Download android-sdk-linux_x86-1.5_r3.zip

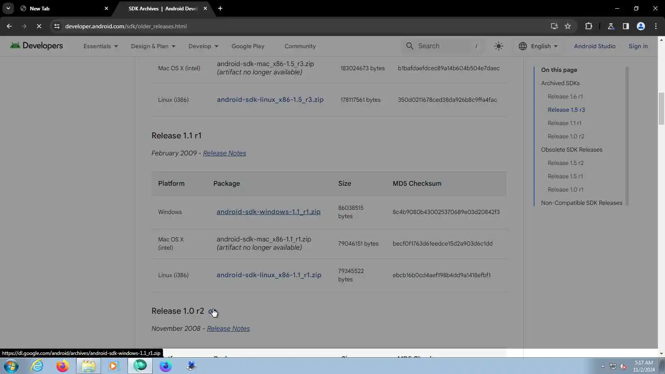[270, 100]
